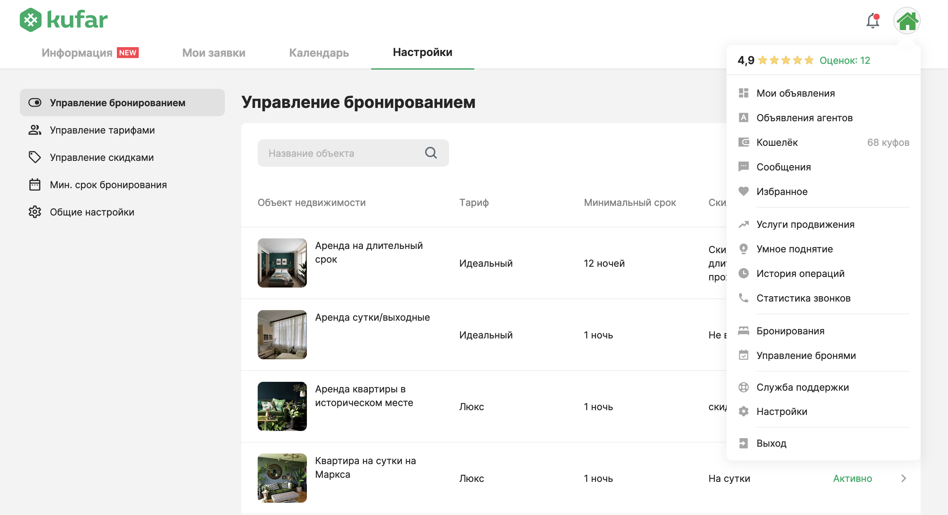Open Сообщения from profile menu

tap(823, 167)
